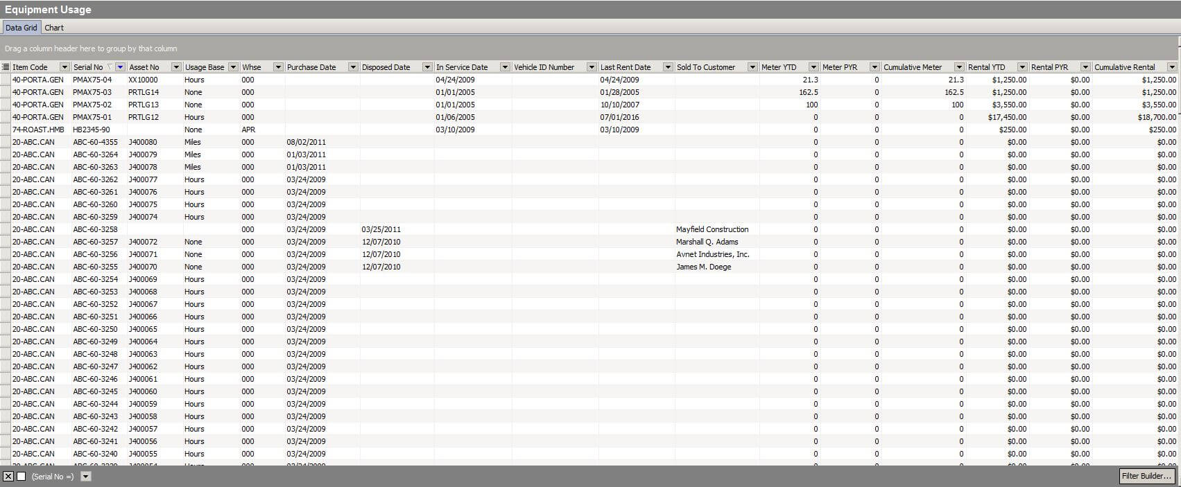The height and width of the screenshot is (487, 1181).
Task: Click the sort arrow indicator in Serial No header
Action: coord(110,67)
